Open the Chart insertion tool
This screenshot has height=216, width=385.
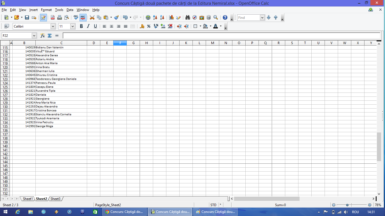point(171,17)
